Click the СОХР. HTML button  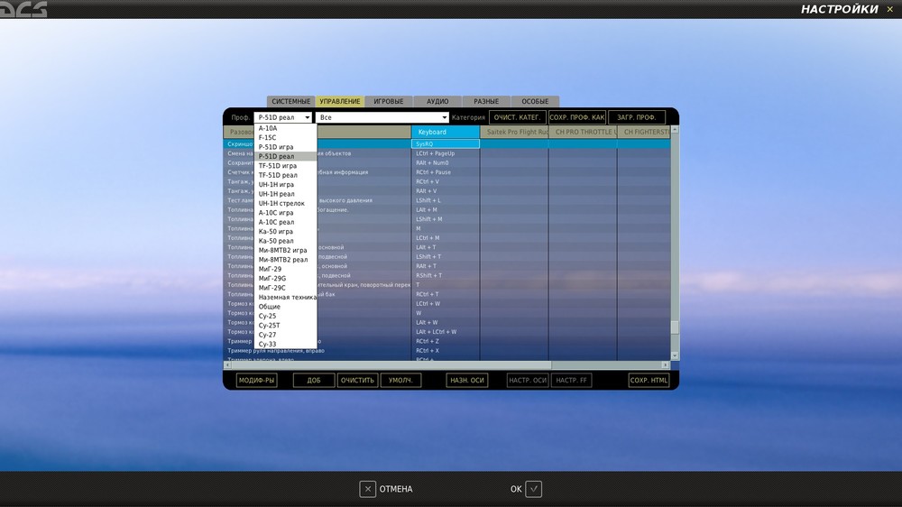[649, 381]
